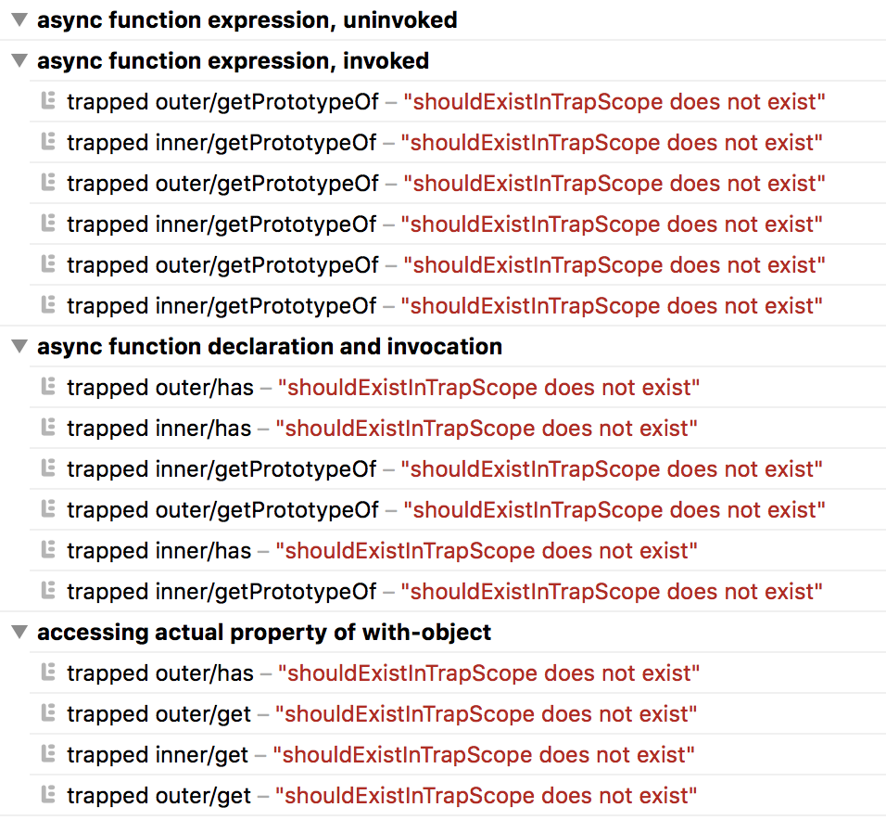The width and height of the screenshot is (886, 820).
Task: Collapse the 'async function expression, uninvoked' section
Action: point(18,19)
